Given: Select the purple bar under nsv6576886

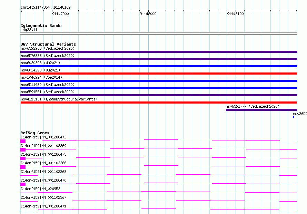Looking at the screenshot, I should pos(159,59).
